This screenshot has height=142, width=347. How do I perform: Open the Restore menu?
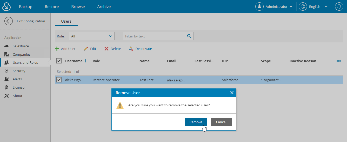click(52, 7)
